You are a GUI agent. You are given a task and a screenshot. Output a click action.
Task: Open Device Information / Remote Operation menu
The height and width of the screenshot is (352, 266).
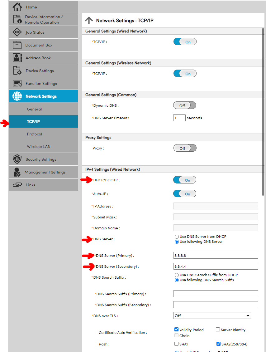coord(44,19)
